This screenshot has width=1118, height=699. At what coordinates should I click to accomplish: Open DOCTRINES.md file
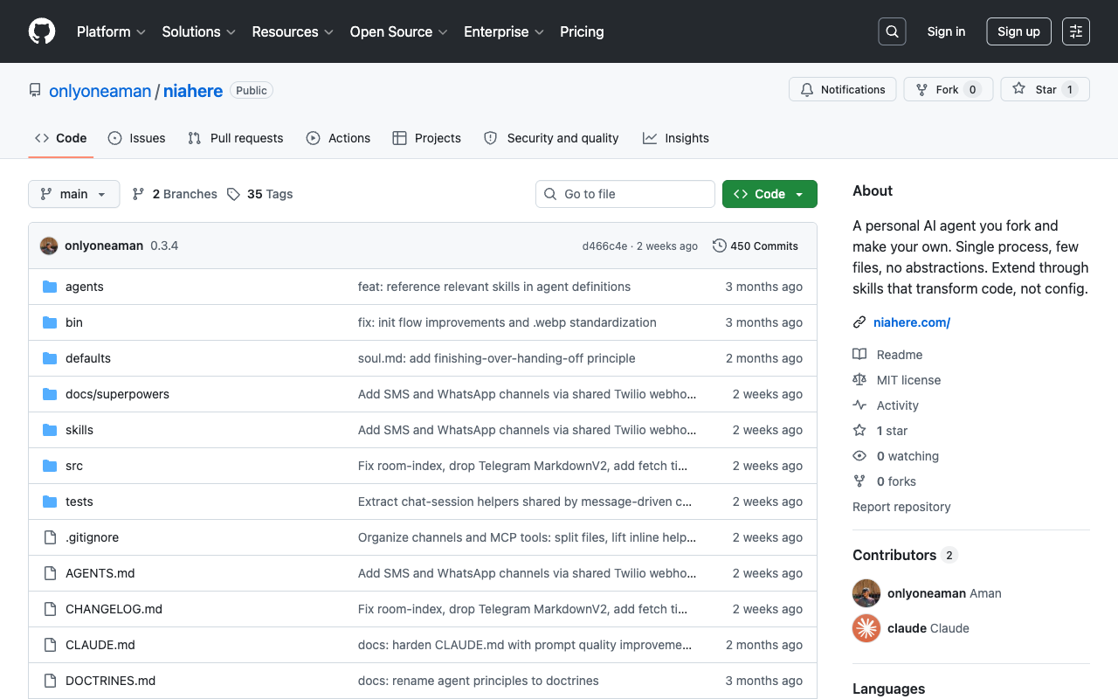tap(111, 681)
